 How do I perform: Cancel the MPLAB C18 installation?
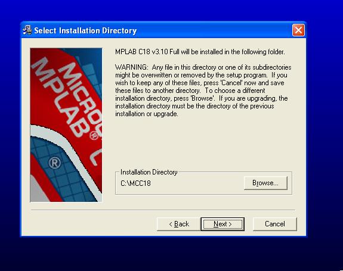tap(275, 224)
